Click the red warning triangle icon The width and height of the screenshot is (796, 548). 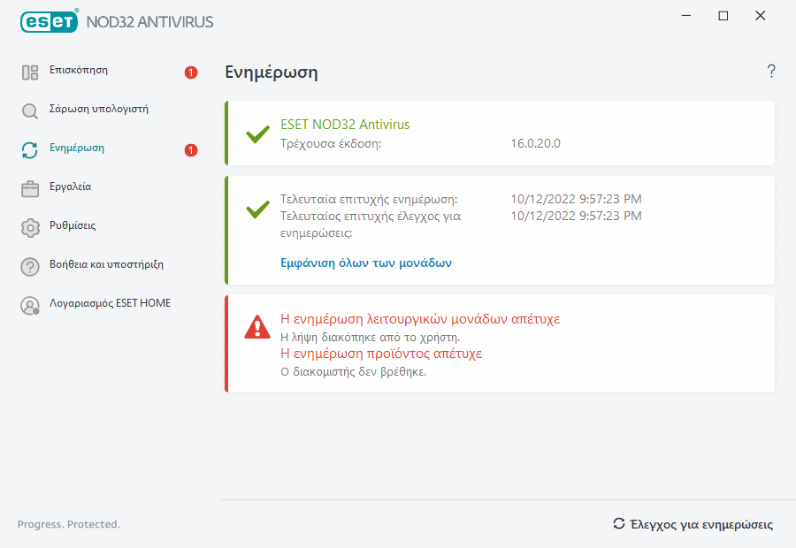point(257,327)
